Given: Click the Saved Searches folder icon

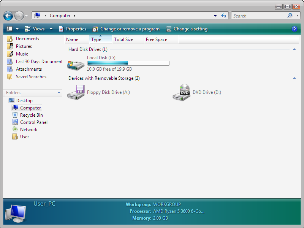Looking at the screenshot, I should (10, 77).
